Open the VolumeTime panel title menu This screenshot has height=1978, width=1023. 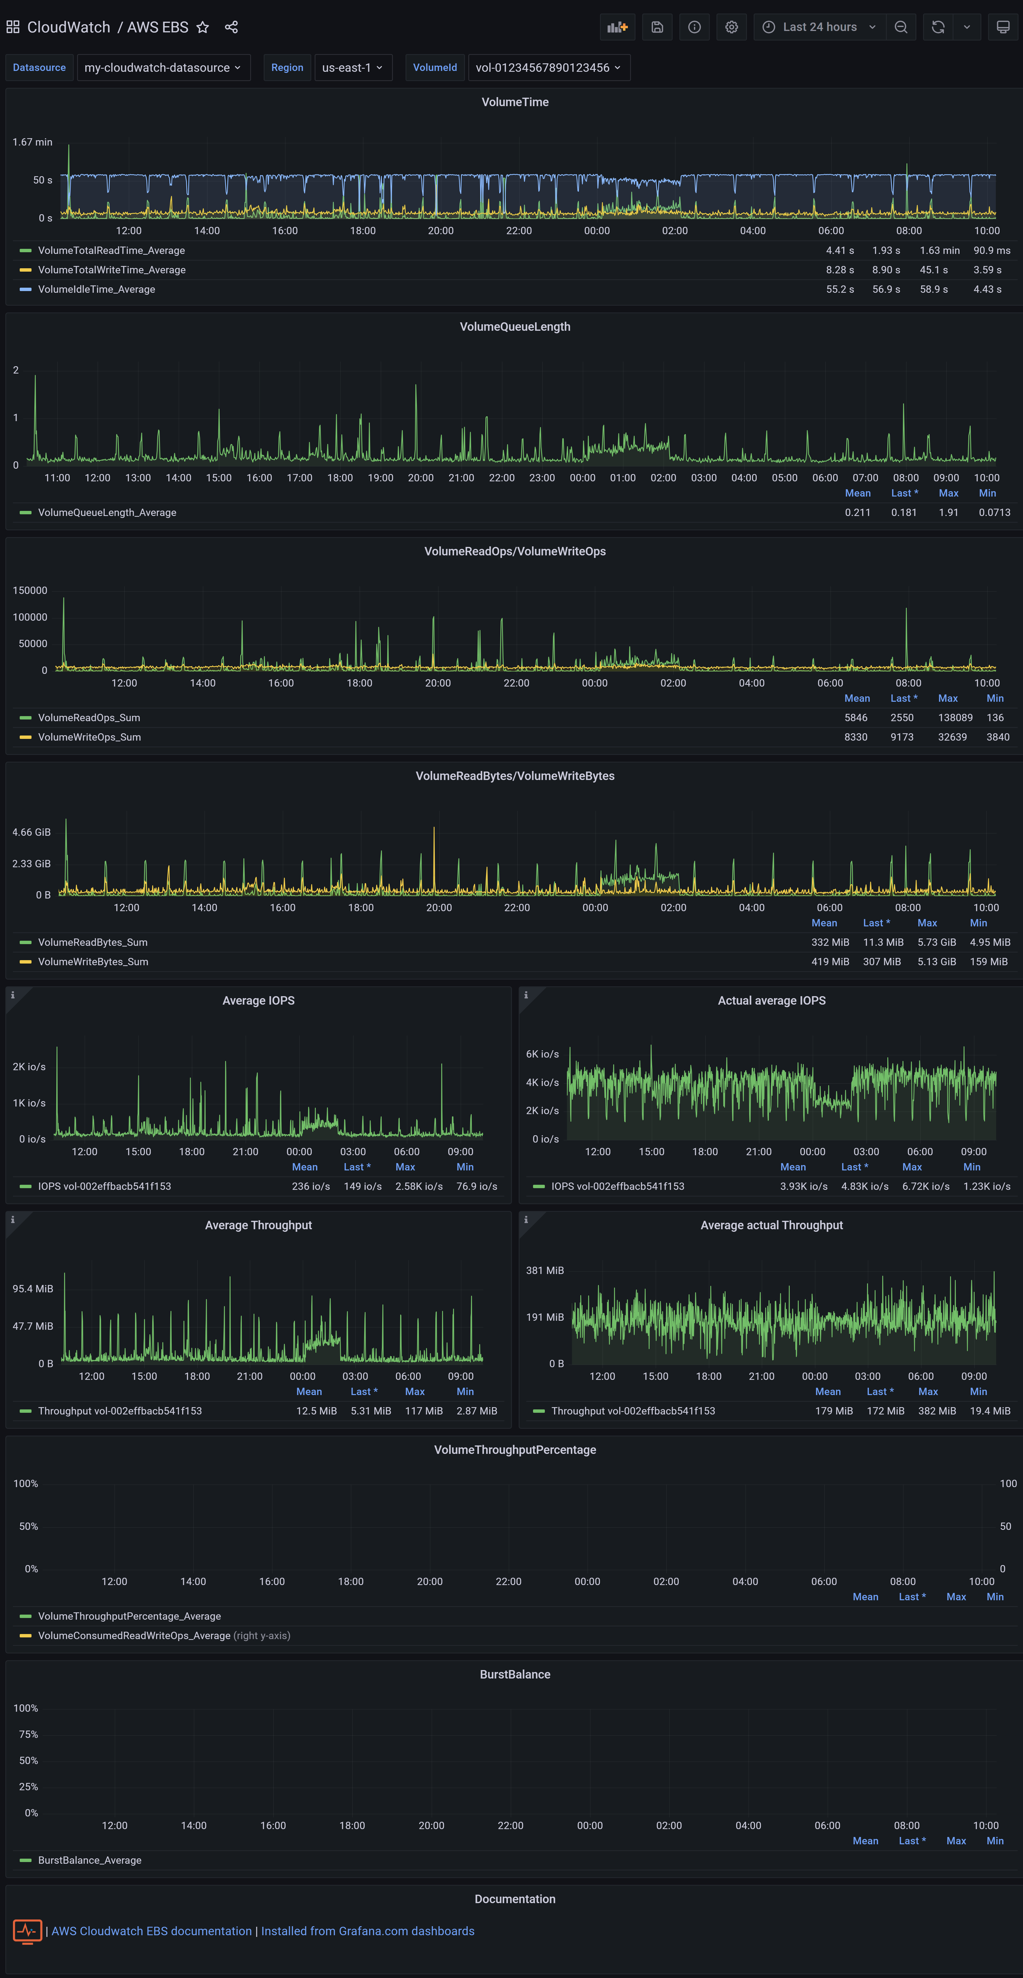[x=515, y=102]
